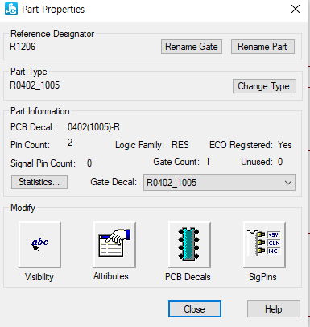Click the Visibility text label
The image size is (310, 327).
(39, 277)
